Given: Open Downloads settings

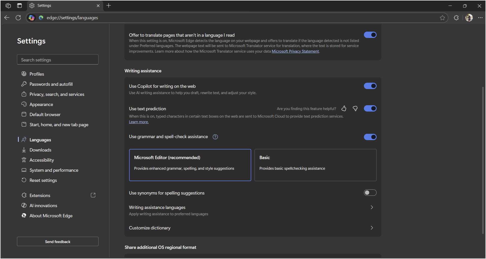Looking at the screenshot, I should [41, 150].
